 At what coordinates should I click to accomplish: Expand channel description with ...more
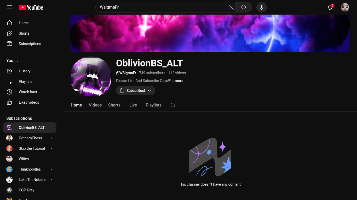click(177, 81)
